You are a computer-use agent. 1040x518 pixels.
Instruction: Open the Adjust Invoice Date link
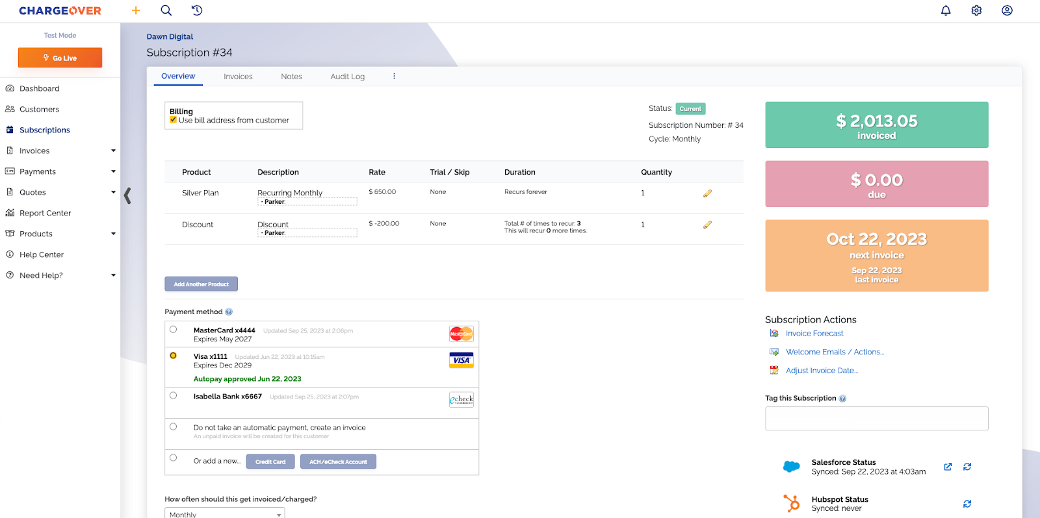(822, 371)
